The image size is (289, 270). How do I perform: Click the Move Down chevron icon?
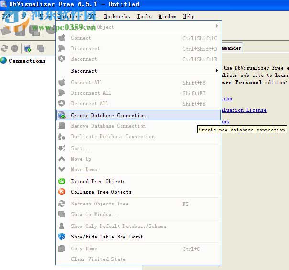coord(62,169)
